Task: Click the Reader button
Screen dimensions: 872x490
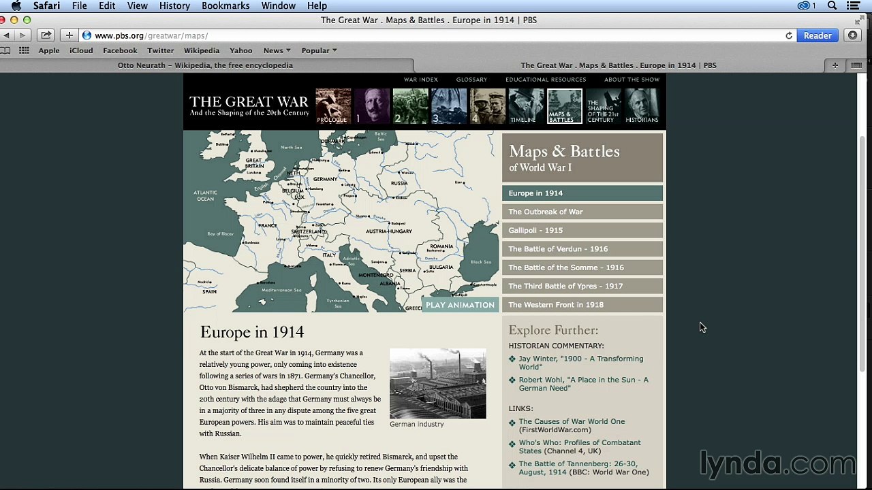Action: tap(817, 35)
